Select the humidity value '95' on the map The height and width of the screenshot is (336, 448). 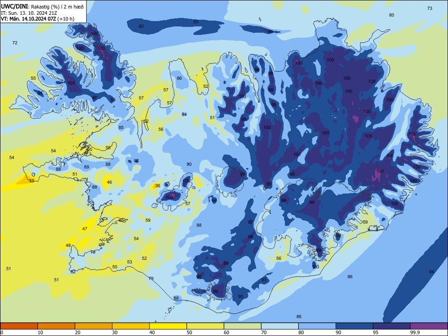tap(241, 296)
